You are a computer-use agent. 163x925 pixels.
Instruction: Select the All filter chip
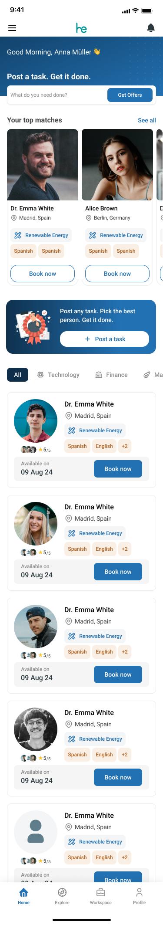(17, 375)
